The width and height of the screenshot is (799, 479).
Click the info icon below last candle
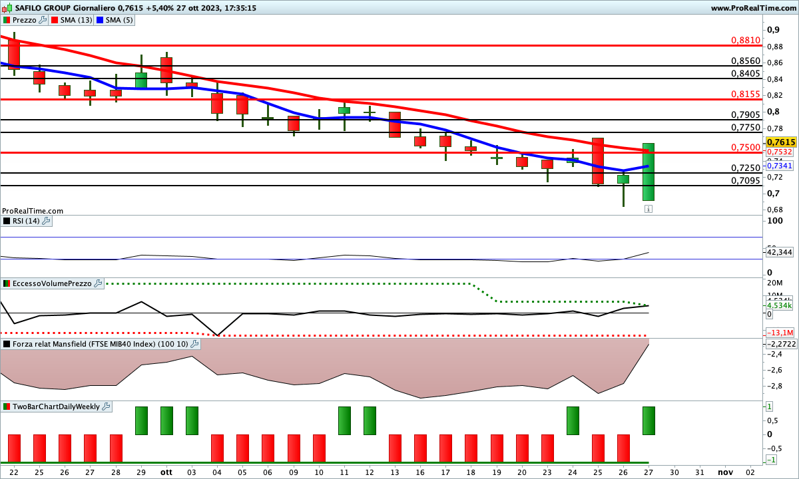coord(648,209)
